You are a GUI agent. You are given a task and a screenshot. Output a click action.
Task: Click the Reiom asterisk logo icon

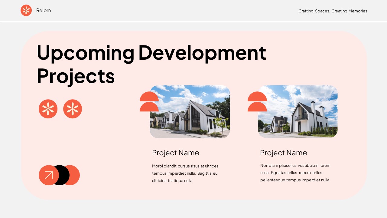[x=26, y=10]
